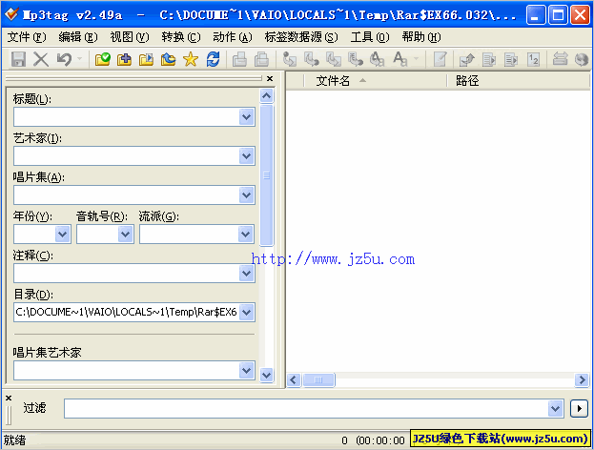Click the filter options arrow button

pyautogui.click(x=580, y=409)
